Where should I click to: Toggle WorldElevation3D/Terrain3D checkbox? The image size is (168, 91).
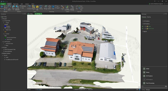click(x=5, y=59)
